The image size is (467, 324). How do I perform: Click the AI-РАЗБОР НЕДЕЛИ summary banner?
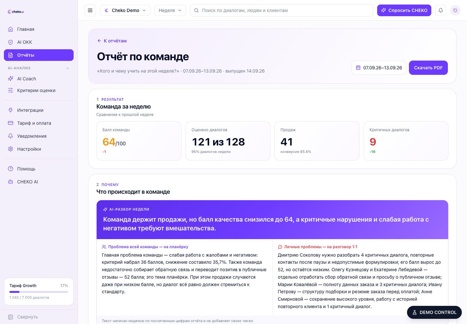pos(272,220)
